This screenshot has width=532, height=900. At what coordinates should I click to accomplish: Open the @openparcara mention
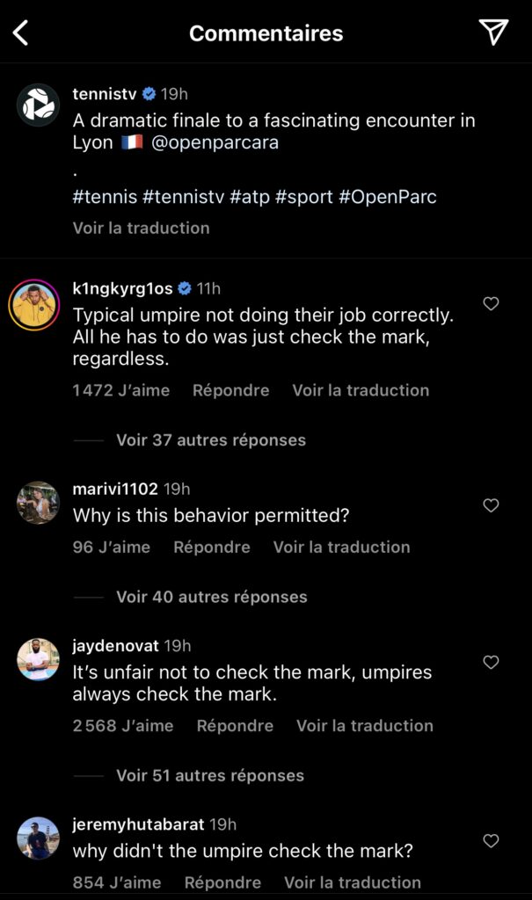(x=215, y=142)
